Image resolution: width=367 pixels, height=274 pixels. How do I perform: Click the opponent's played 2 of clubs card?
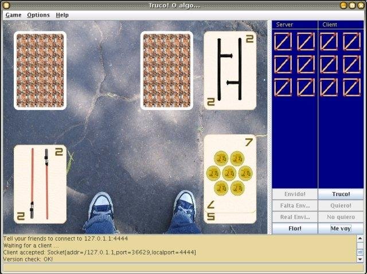point(230,71)
